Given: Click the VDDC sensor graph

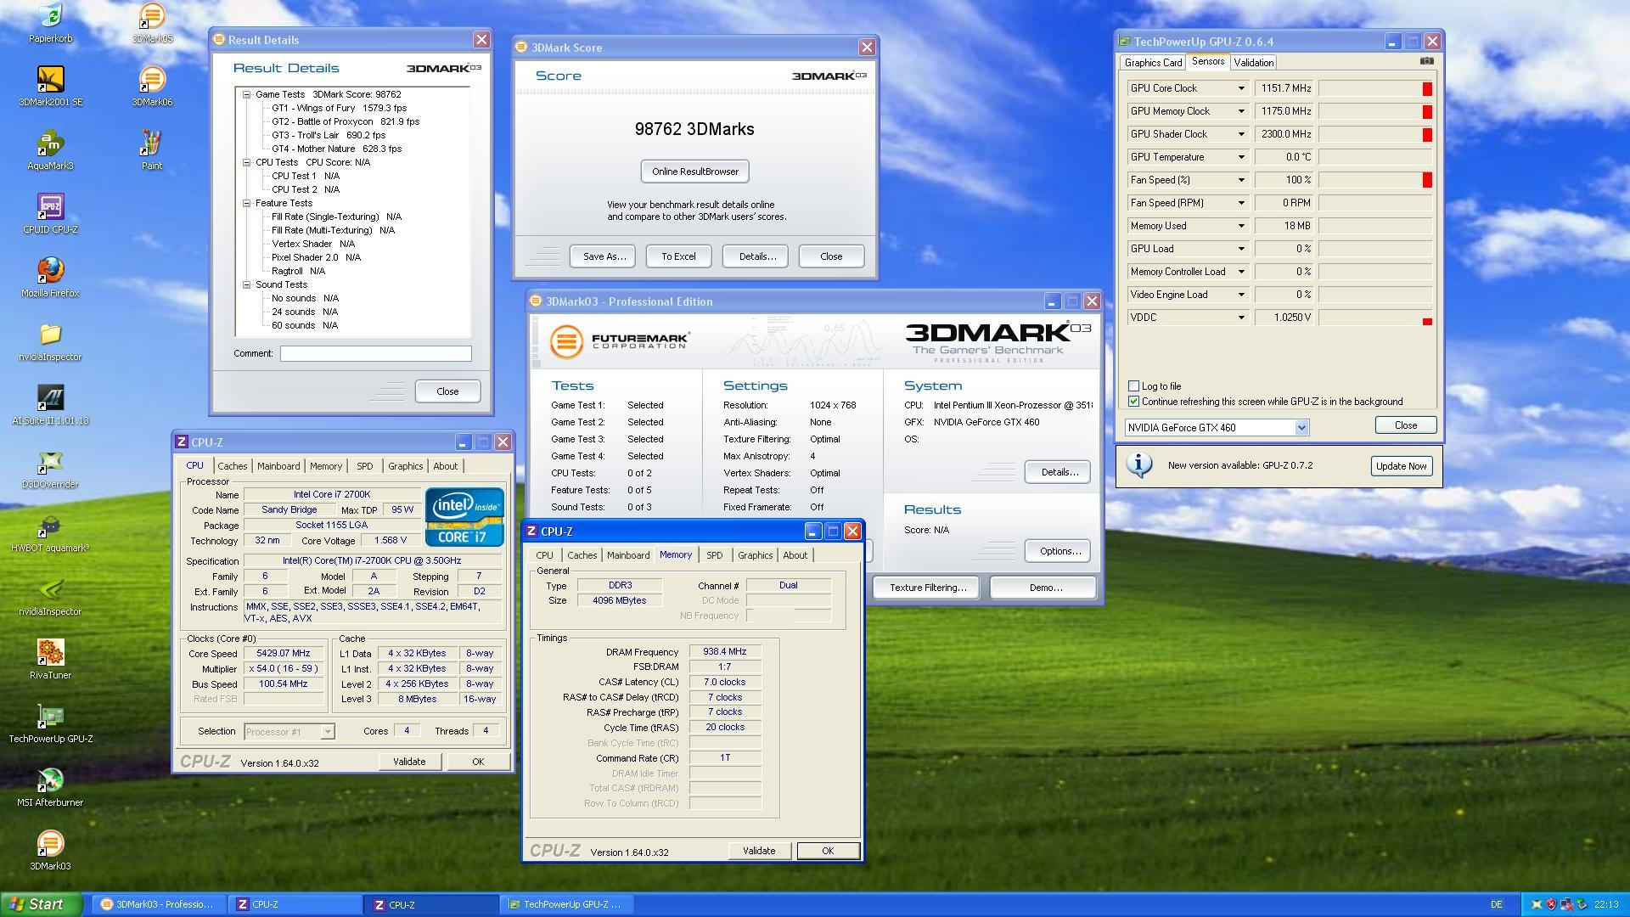Looking at the screenshot, I should pos(1375,318).
